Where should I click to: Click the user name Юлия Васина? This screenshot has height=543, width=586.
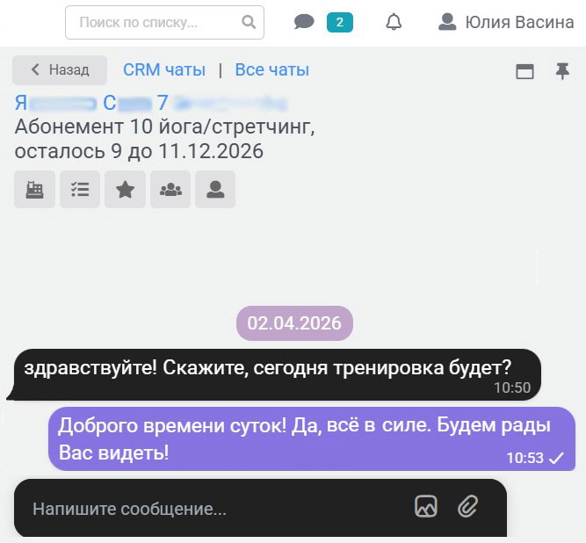[519, 22]
